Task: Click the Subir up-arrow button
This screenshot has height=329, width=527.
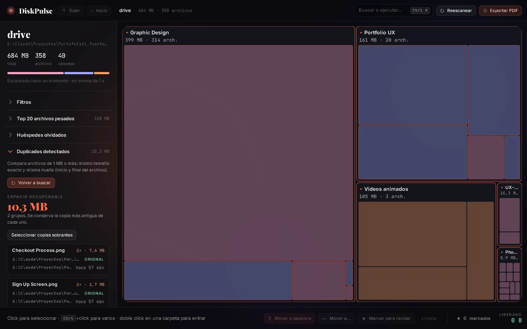Action: pos(71,11)
